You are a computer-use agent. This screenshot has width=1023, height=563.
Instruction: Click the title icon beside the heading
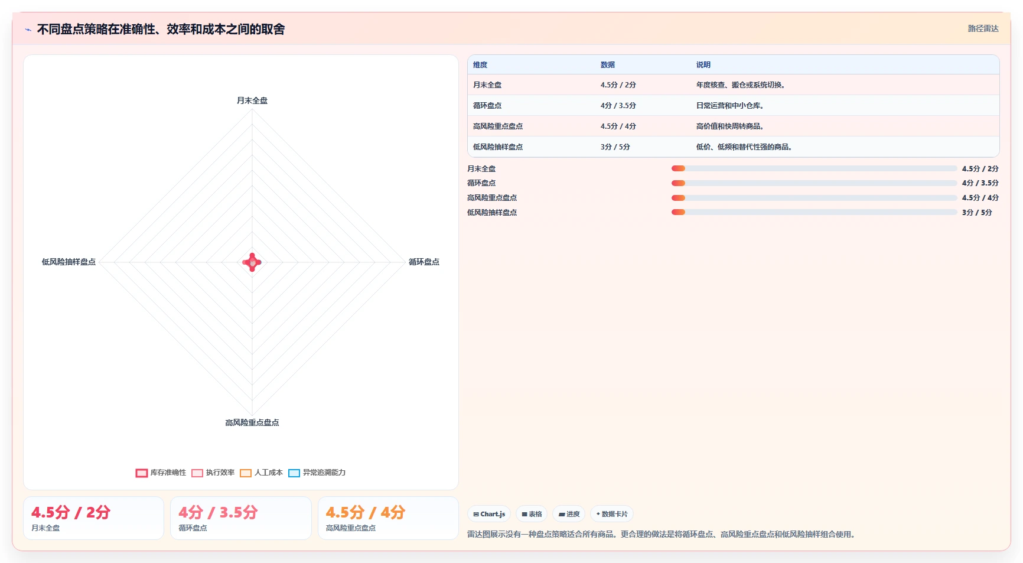coord(28,30)
